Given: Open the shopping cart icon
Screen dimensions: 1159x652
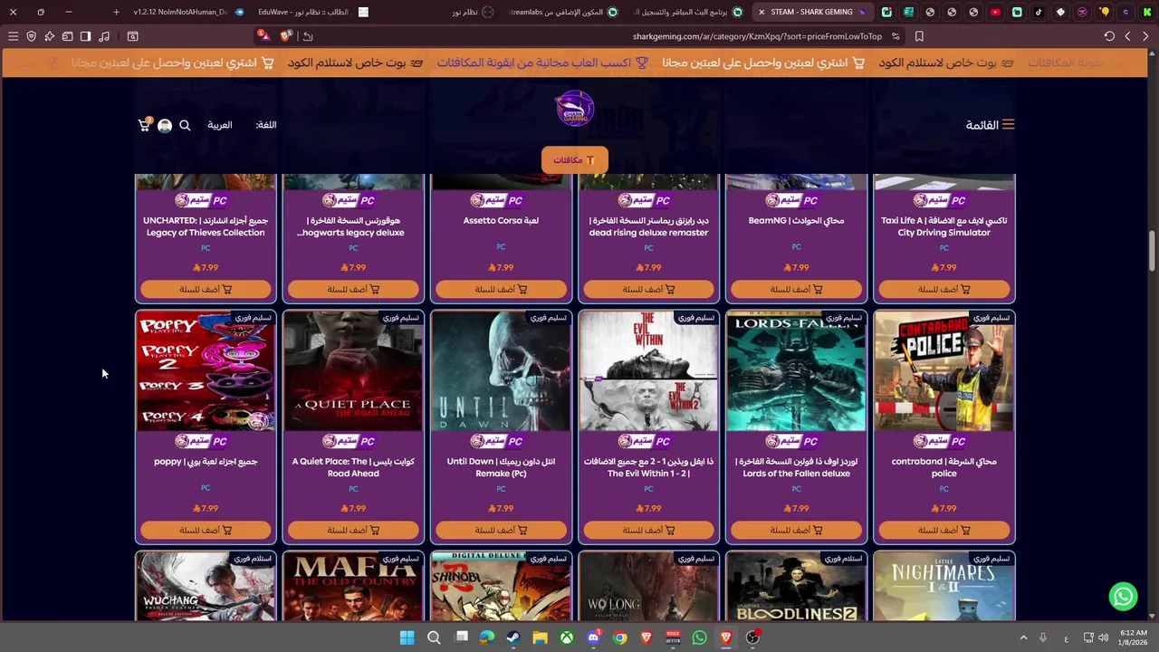Looking at the screenshot, I should coord(144,125).
